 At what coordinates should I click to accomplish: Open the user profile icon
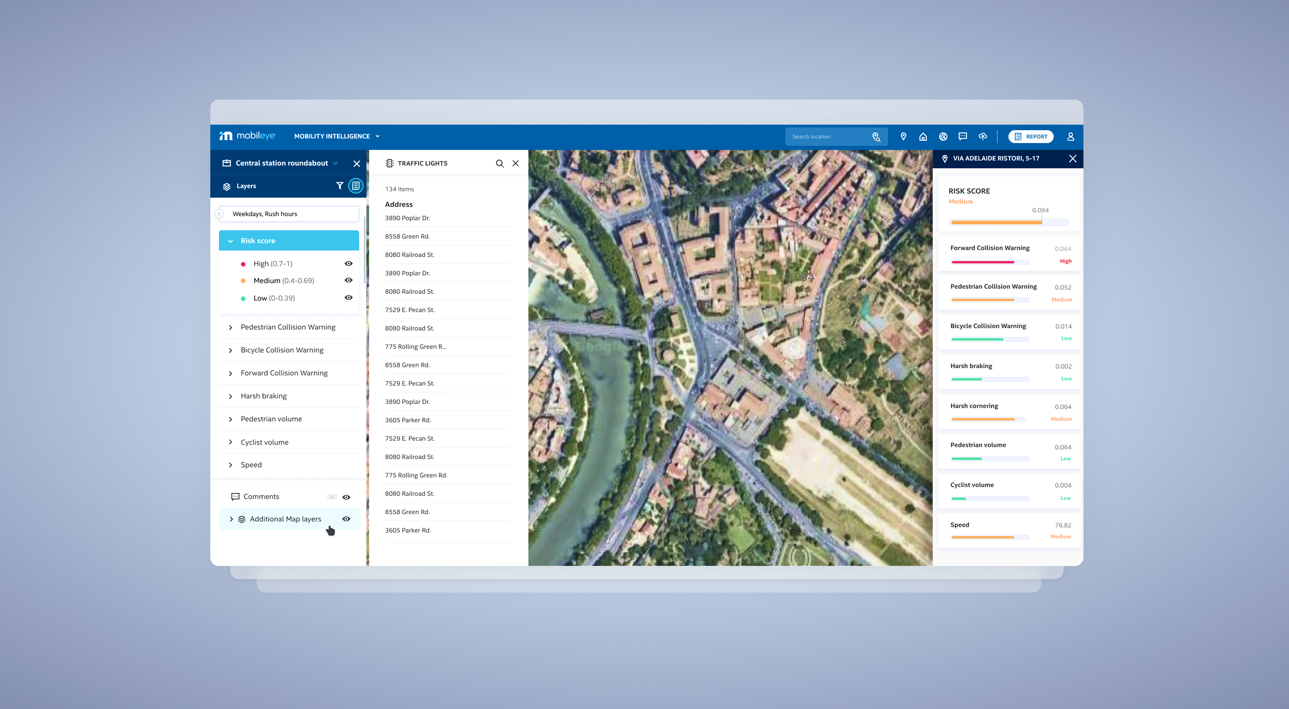(1071, 137)
